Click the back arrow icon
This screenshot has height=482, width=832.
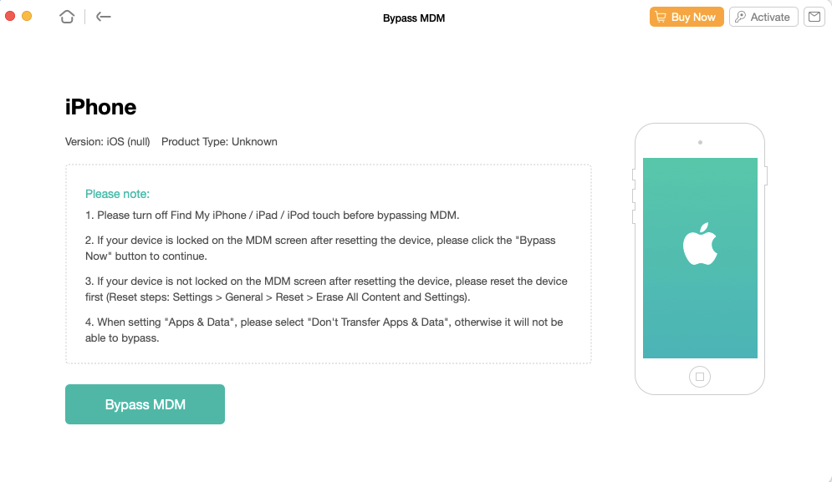click(x=104, y=17)
